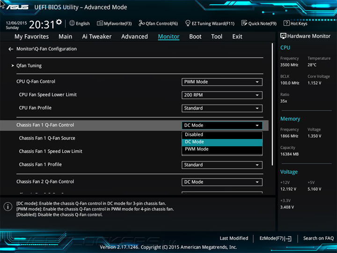
Task: Select the Chassis Fan 2 Q-Fan Control label
Action: [x=45, y=182]
